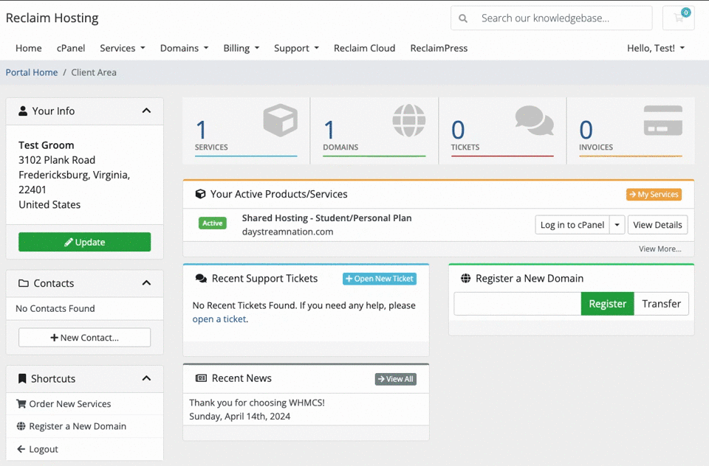Click the 'open a ticket' link

coord(220,319)
